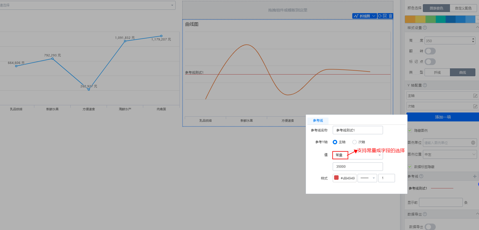Image resolution: width=479 pixels, height=230 pixels.
Task: Open help icon next to 参考线 section
Action: tap(421, 176)
